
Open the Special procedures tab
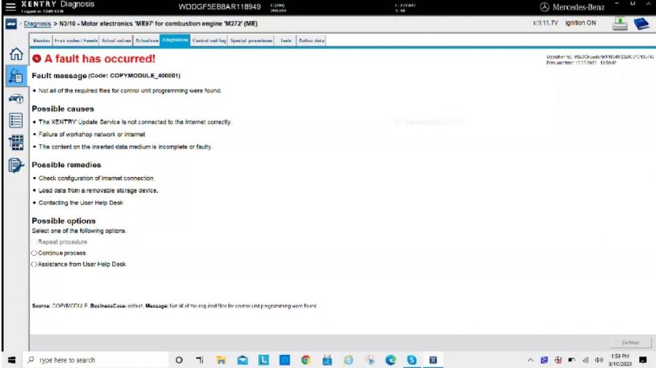pyautogui.click(x=251, y=41)
